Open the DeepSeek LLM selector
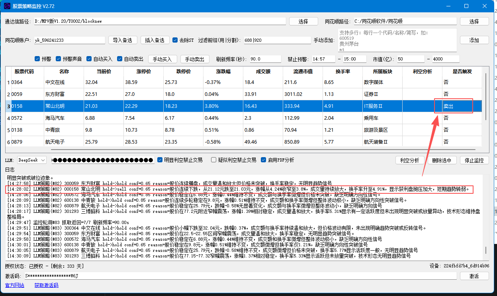This screenshot has width=497, height=296. click(x=31, y=160)
